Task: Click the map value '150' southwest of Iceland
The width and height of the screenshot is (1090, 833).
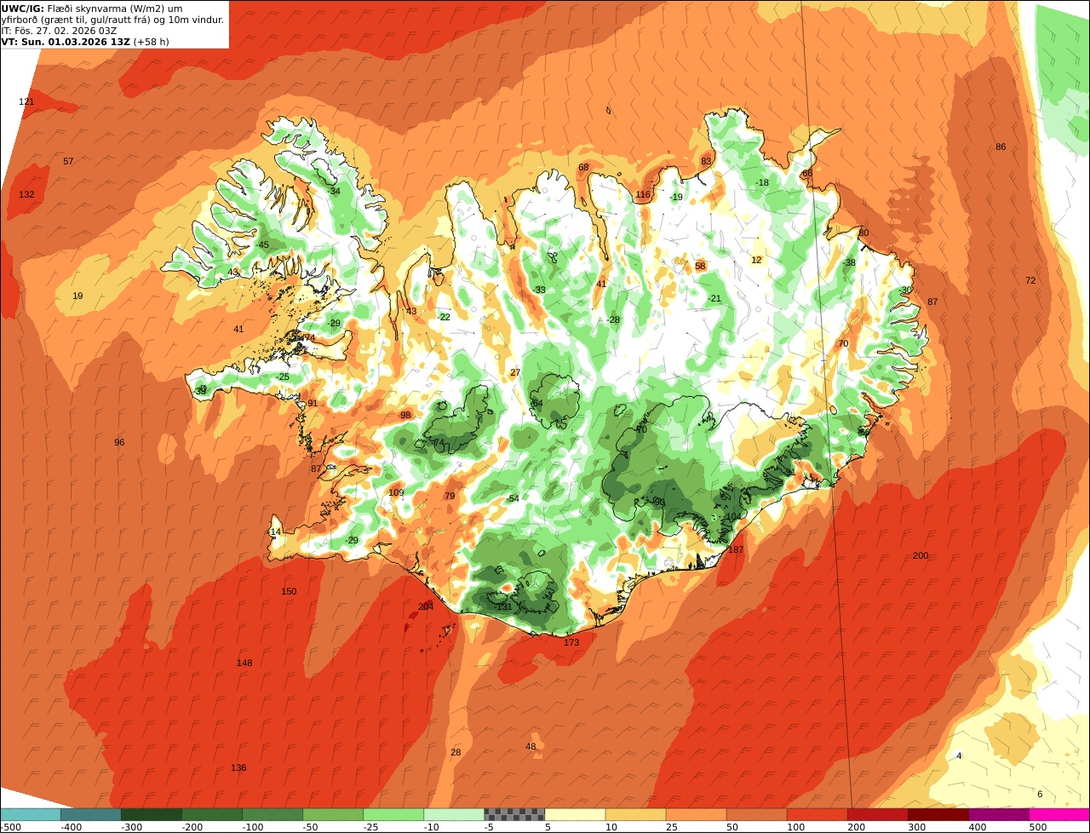Action: coord(289,591)
